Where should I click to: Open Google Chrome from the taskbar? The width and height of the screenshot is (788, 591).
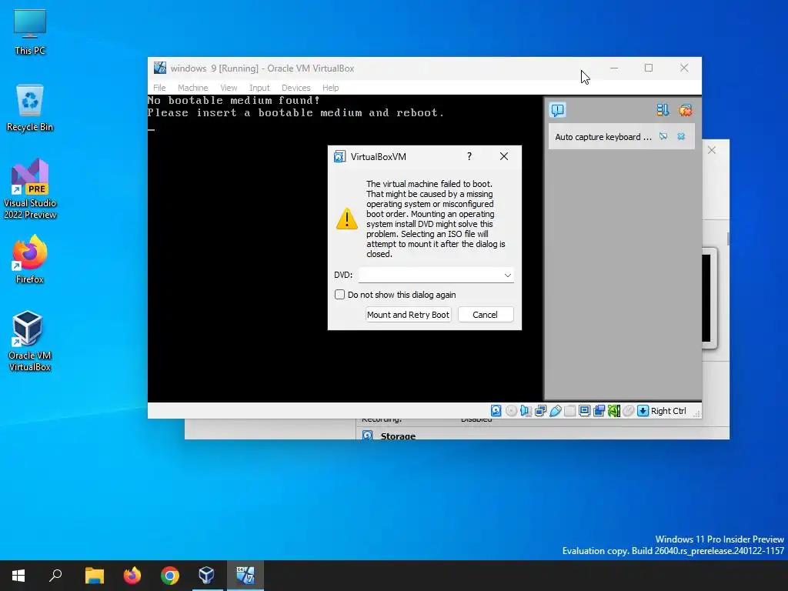coord(170,576)
